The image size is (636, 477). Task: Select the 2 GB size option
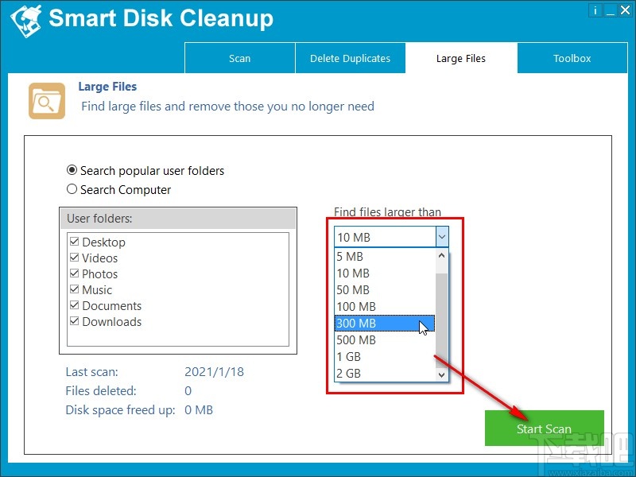pos(385,373)
